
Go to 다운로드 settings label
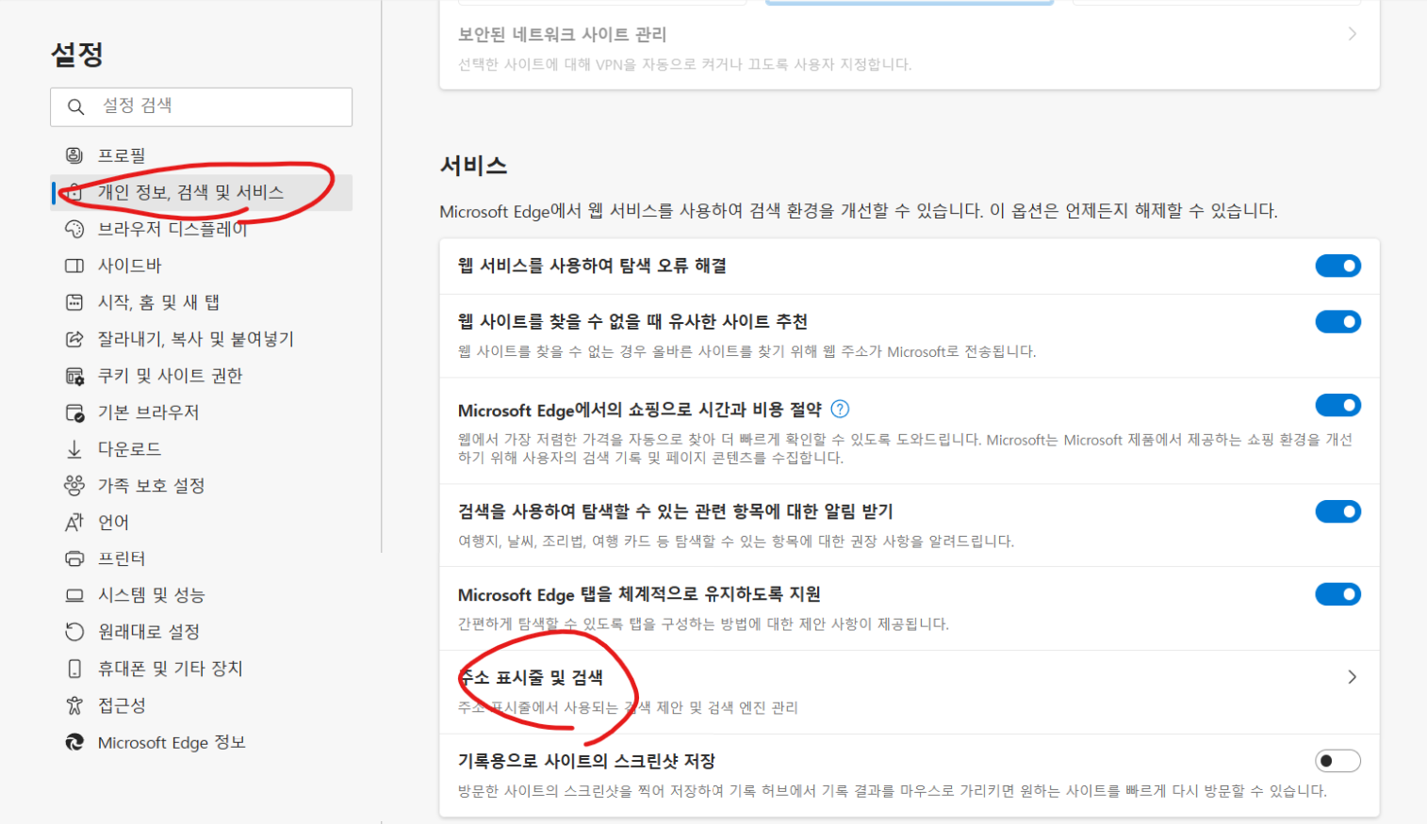coord(129,449)
